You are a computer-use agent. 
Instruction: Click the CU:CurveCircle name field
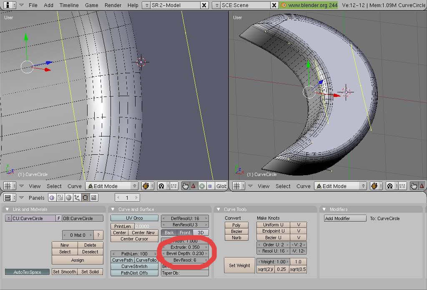click(33, 218)
